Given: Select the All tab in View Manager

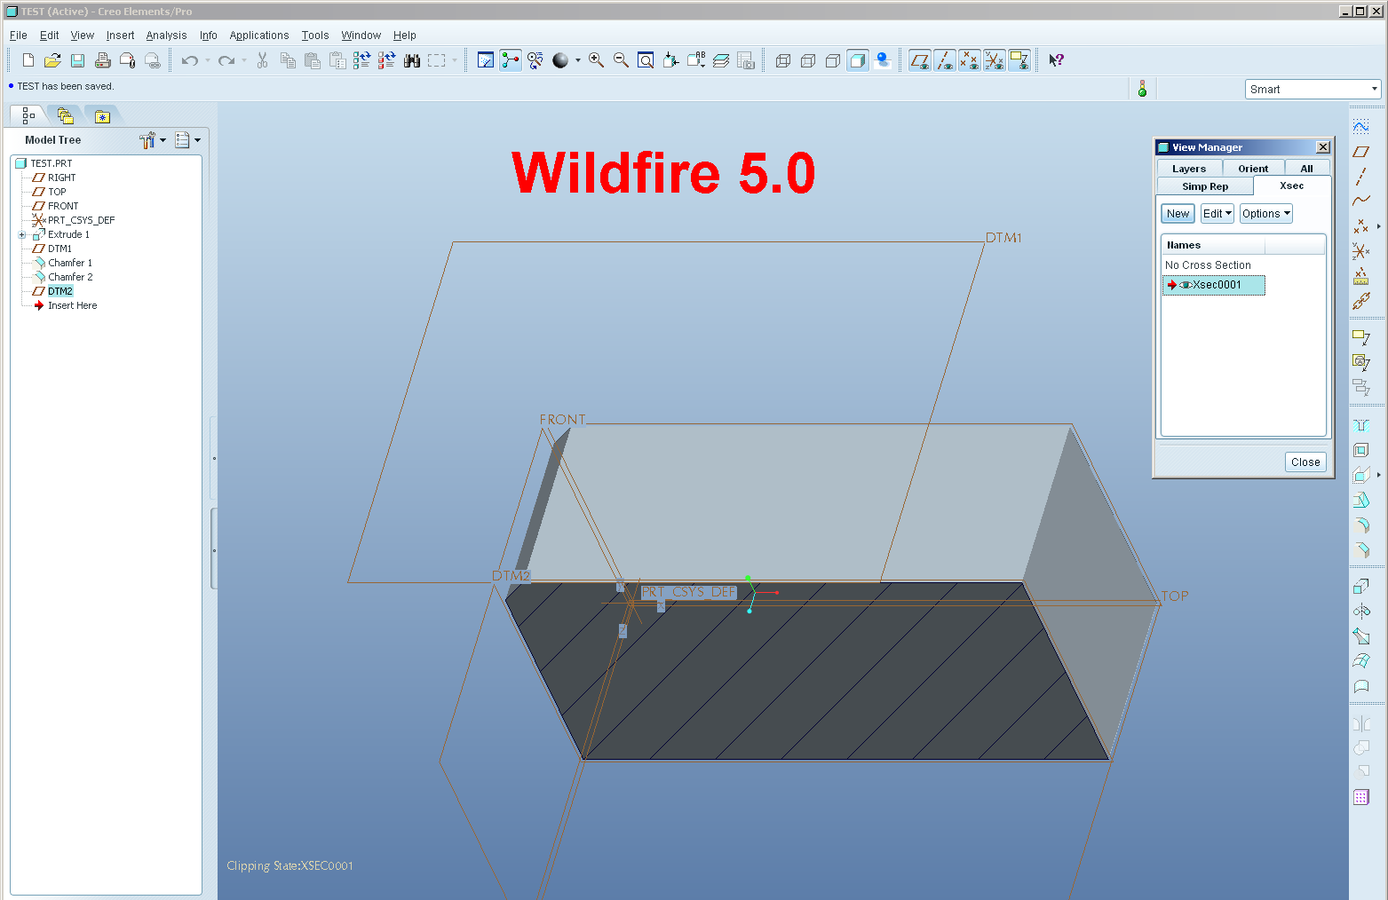Looking at the screenshot, I should pyautogui.click(x=1307, y=169).
